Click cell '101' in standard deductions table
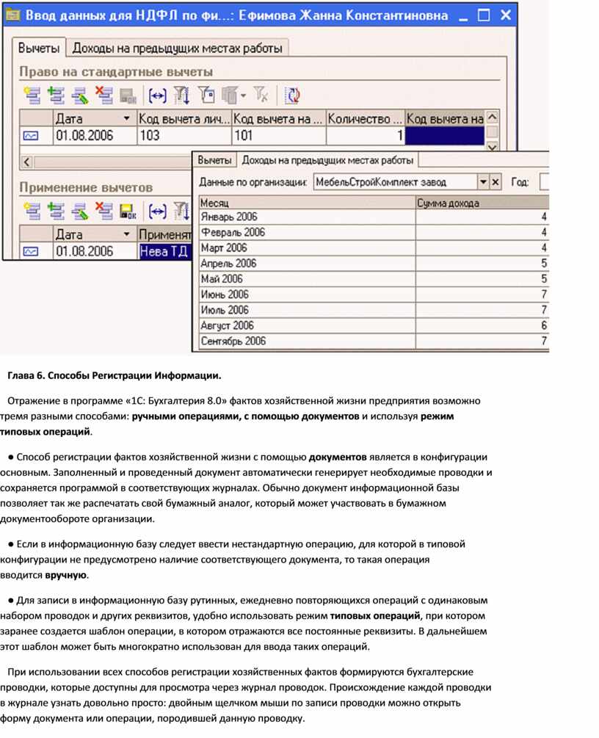This screenshot has height=738, width=599. [x=278, y=136]
